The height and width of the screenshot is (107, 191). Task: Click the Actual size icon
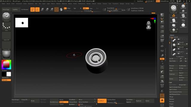pos(162,32)
